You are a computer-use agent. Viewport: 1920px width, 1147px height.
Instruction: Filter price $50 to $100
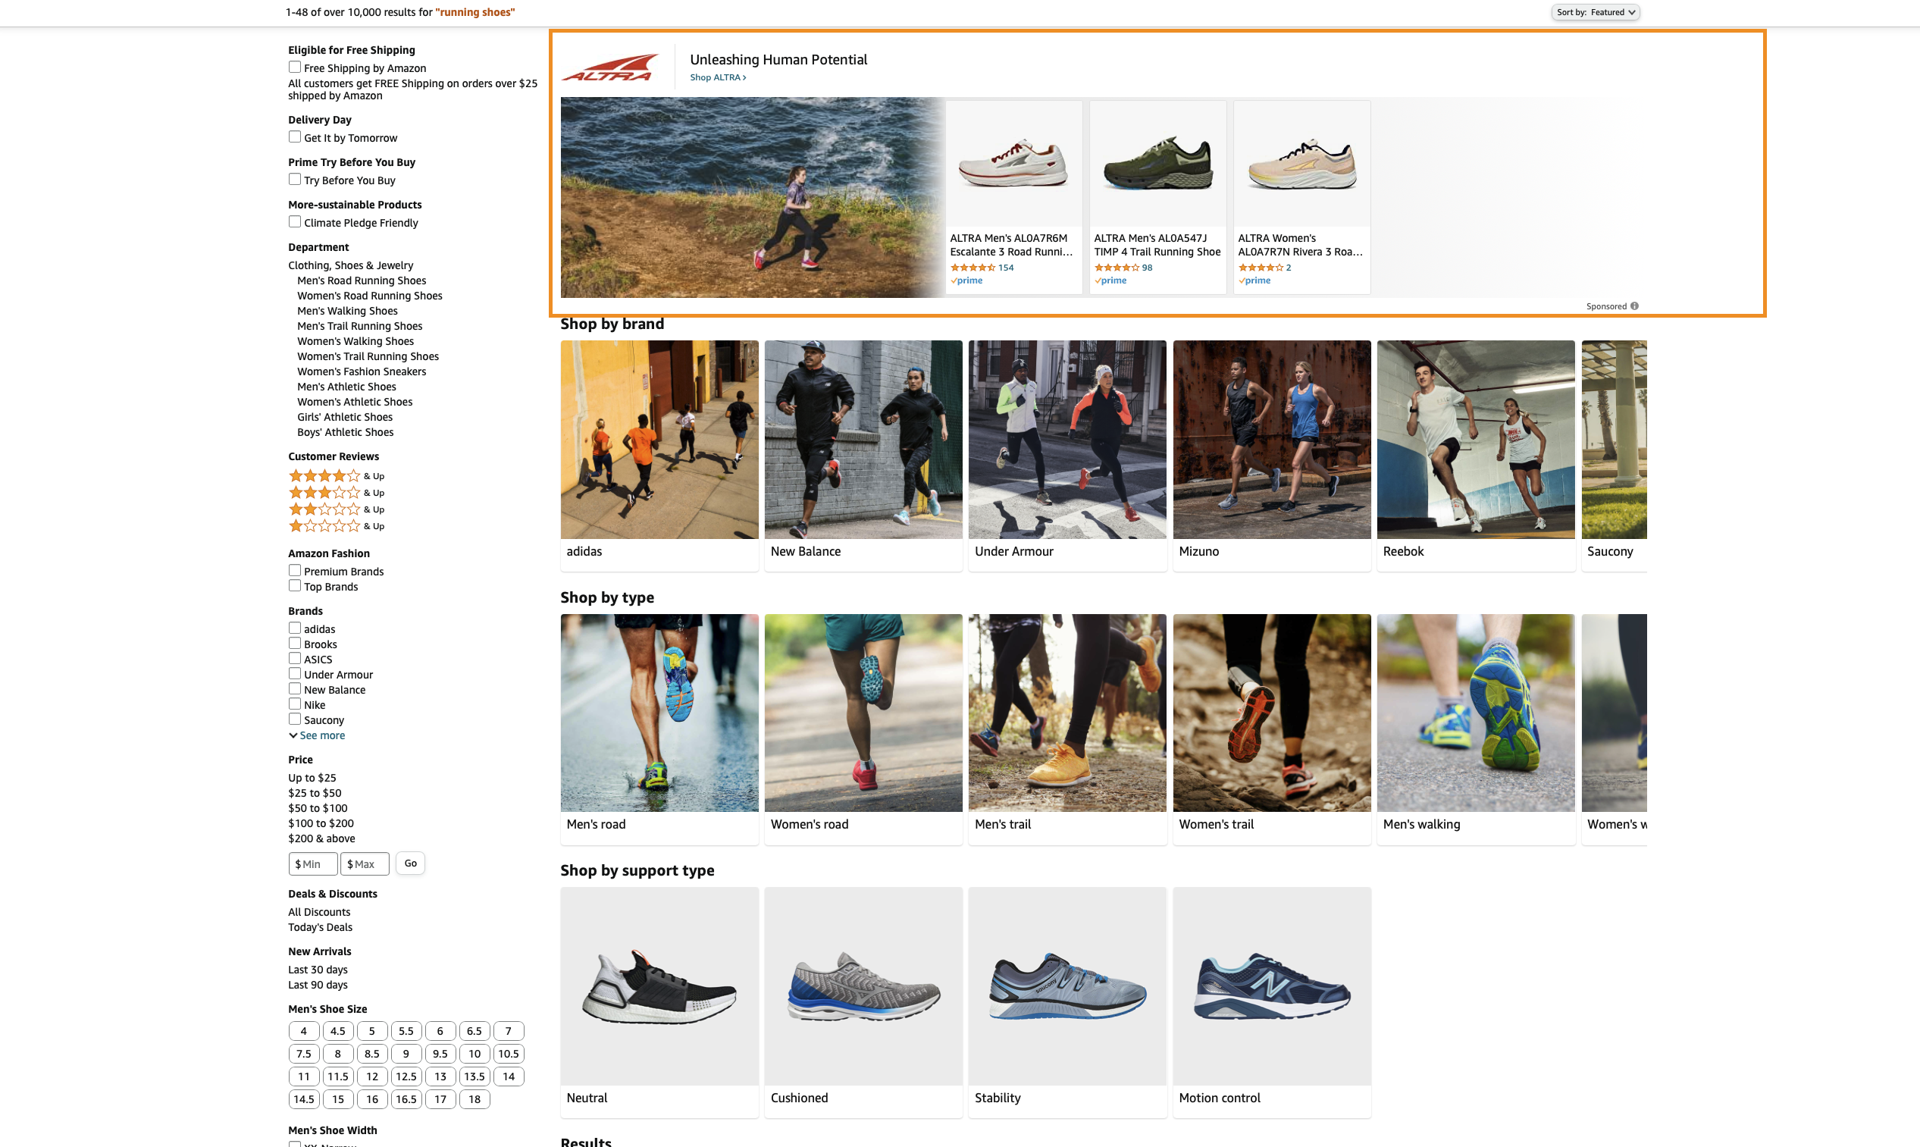[x=318, y=808]
